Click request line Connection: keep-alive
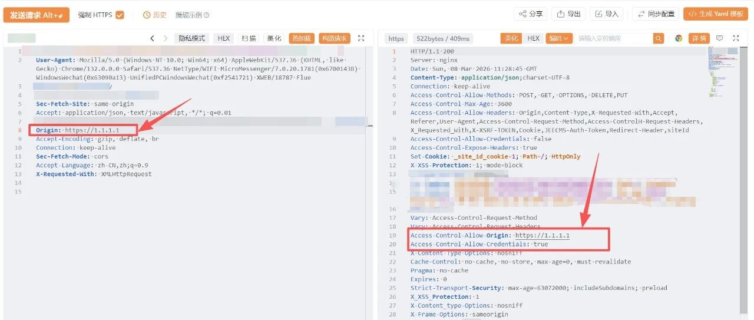This screenshot has width=754, height=320. click(x=75, y=148)
